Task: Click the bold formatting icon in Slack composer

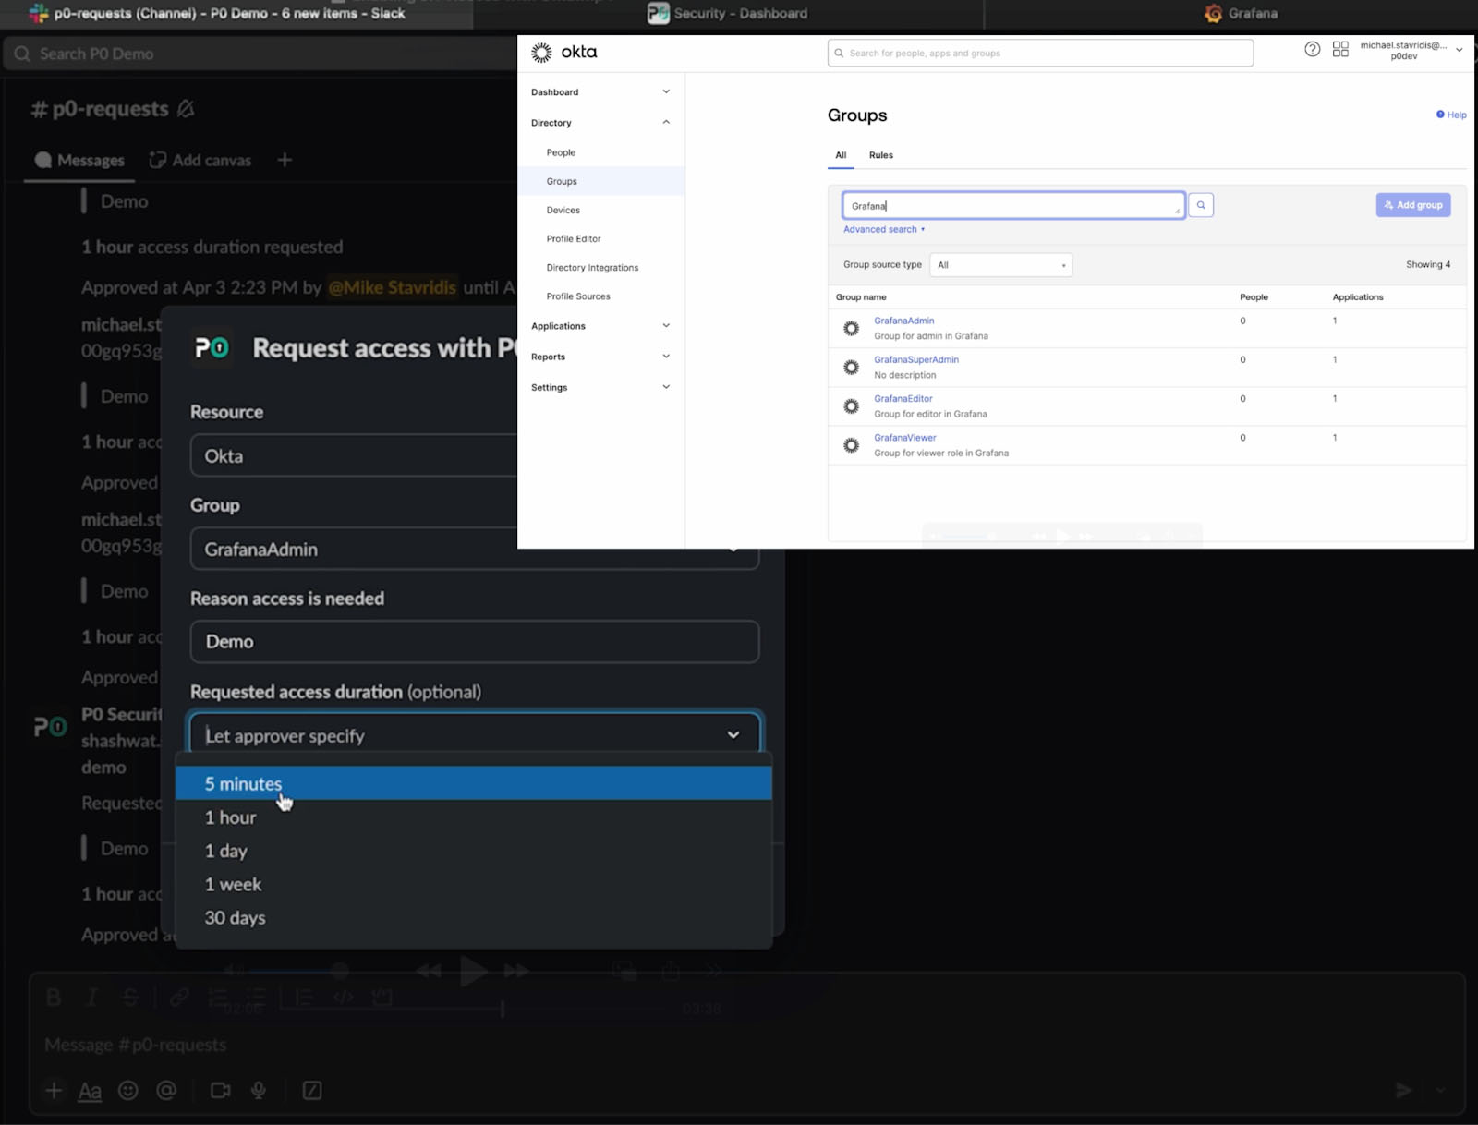Action: [x=53, y=998]
